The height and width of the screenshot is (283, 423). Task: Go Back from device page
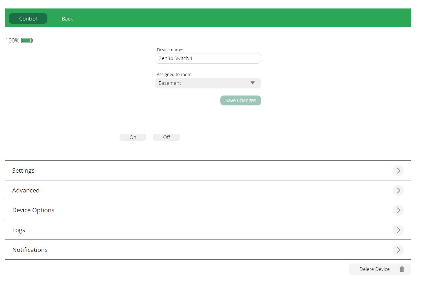tap(67, 19)
